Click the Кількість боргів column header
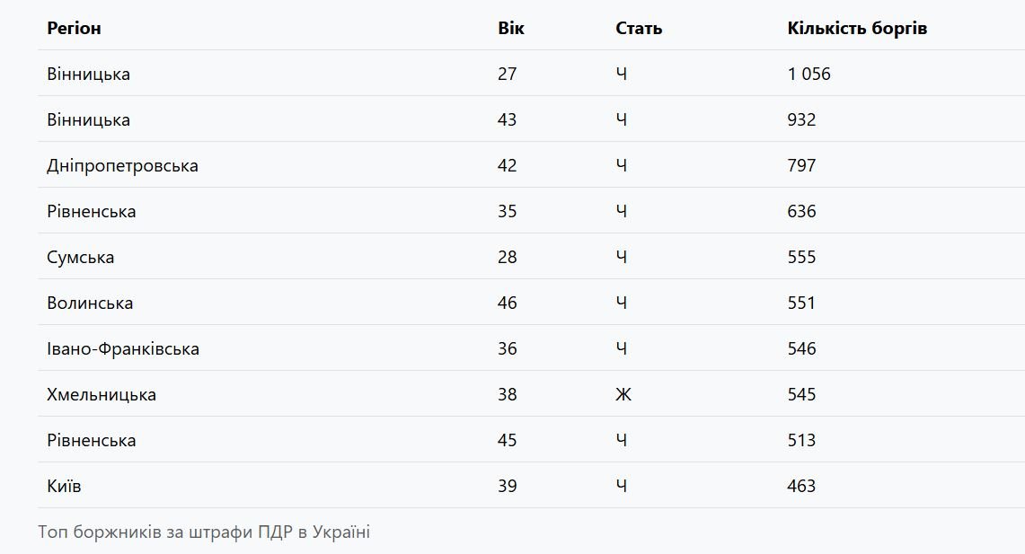Viewport: 1025px width, 554px height. 857,28
